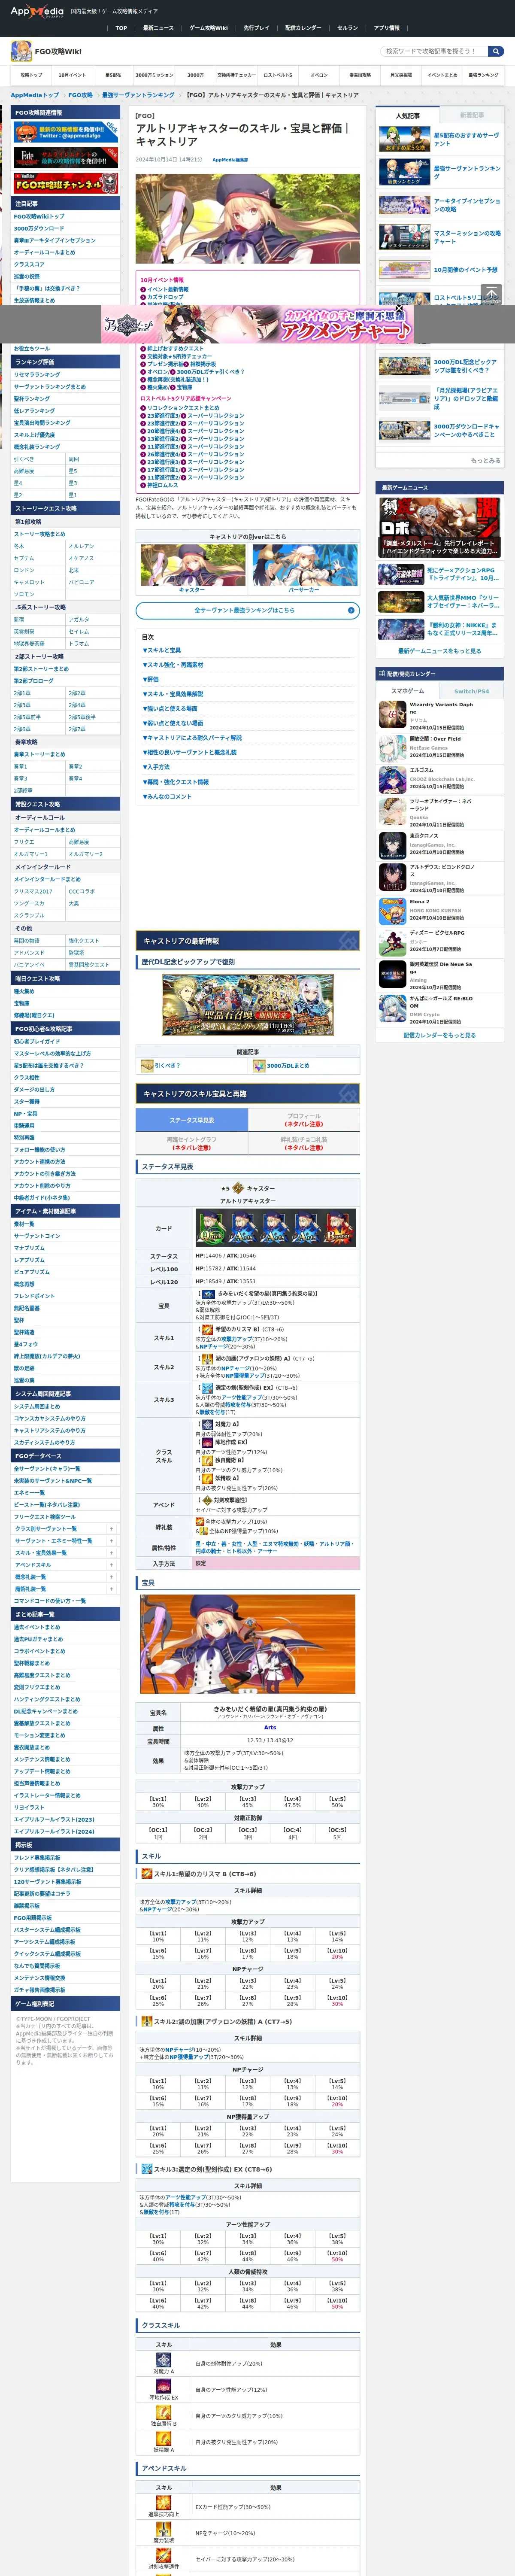Click 配信カレンダーをもっと見る link
The width and height of the screenshot is (515, 2576).
coord(440,1035)
